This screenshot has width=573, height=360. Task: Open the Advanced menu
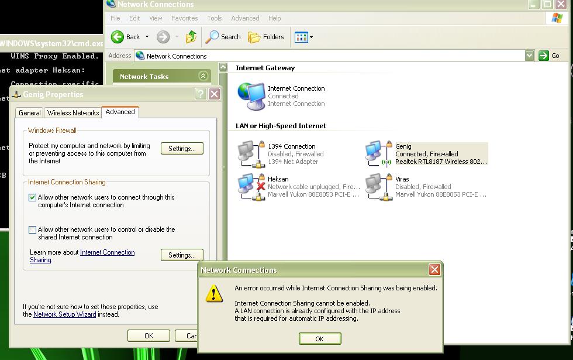[245, 18]
